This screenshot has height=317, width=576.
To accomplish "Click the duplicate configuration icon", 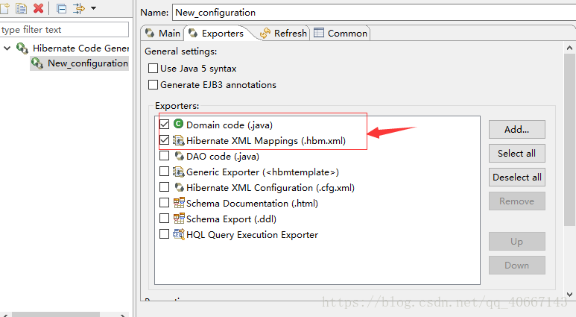I will point(21,8).
